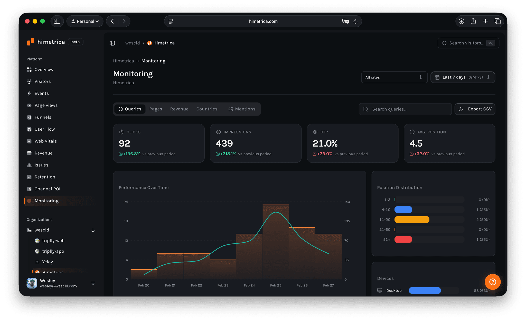Image resolution: width=526 pixels, height=321 pixels.
Task: Click the page reader icon in address bar
Action: pyautogui.click(x=171, y=21)
